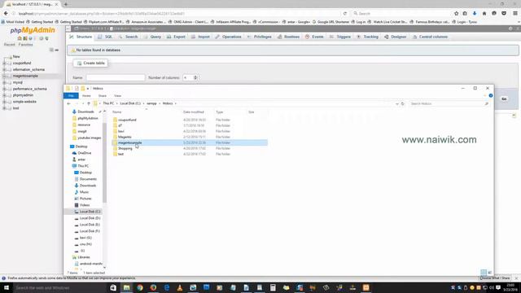
Task: Select Local Disk (D:) in Explorer sidebar
Action: click(x=90, y=218)
